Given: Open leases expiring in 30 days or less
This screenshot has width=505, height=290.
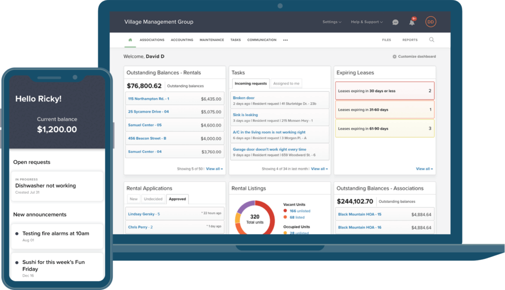Looking at the screenshot, I should pyautogui.click(x=385, y=91).
